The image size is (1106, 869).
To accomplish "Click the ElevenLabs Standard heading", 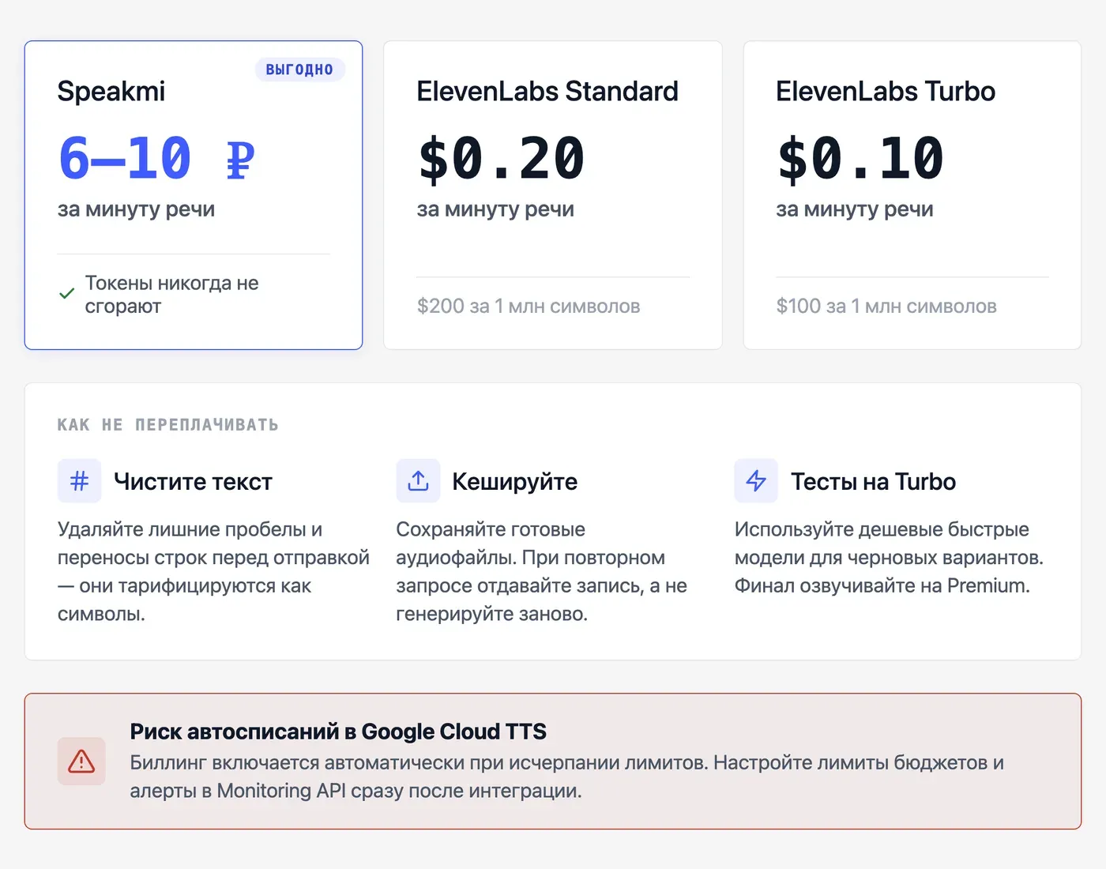I will click(x=547, y=91).
